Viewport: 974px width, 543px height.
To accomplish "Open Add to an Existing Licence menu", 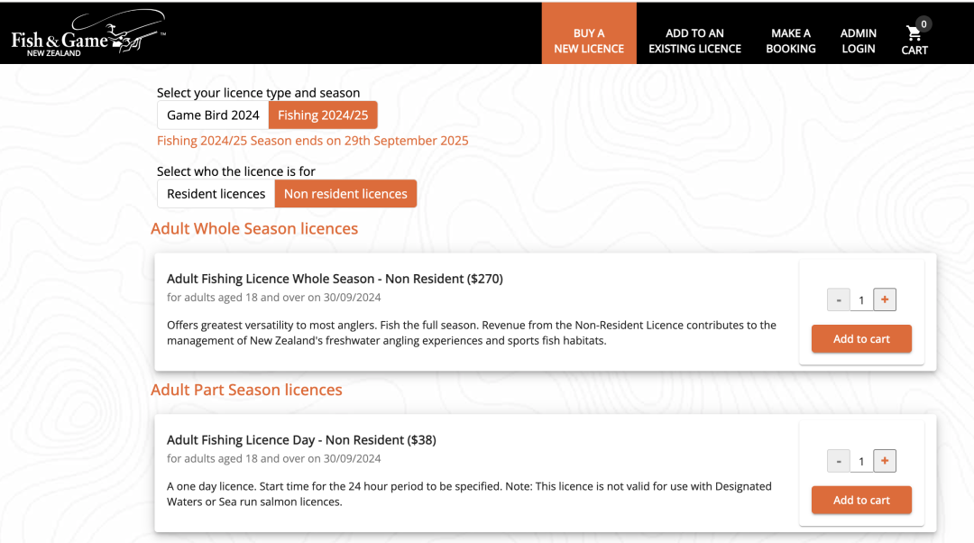I will [x=694, y=41].
